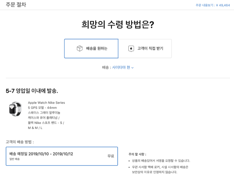Click the 희망의 수령 방법은? heading
This screenshot has height=175, width=234.
point(118,24)
